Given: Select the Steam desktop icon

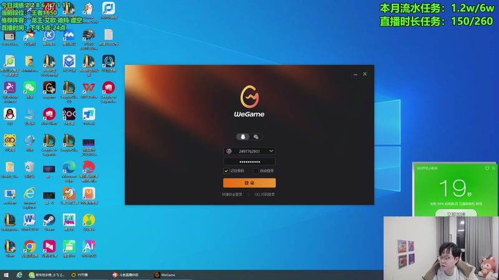Looking at the screenshot, I should [x=49, y=222].
